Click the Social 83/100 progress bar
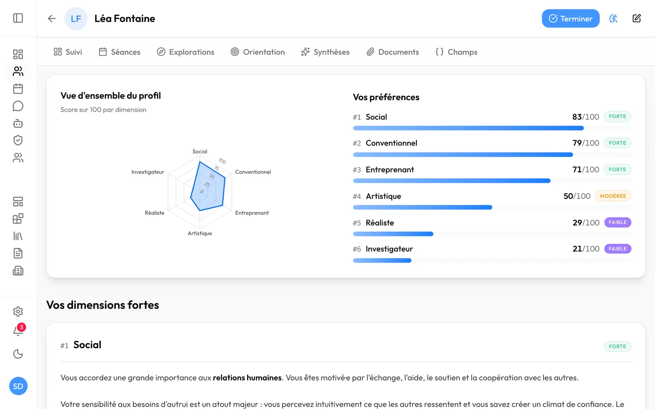 [492, 128]
